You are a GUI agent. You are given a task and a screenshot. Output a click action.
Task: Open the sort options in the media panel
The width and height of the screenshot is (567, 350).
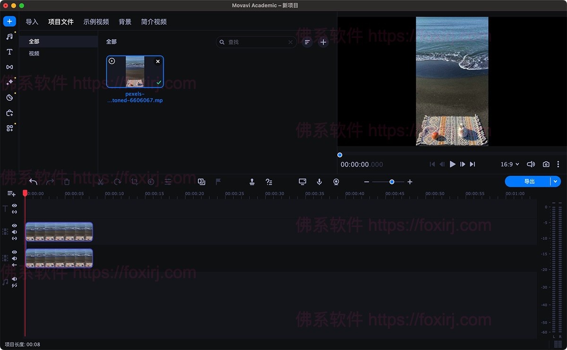tap(307, 42)
